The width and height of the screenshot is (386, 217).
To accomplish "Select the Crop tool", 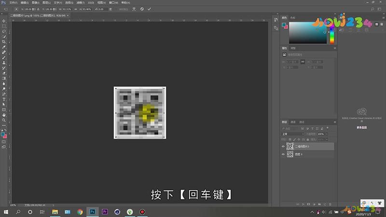I will [x=4, y=42].
